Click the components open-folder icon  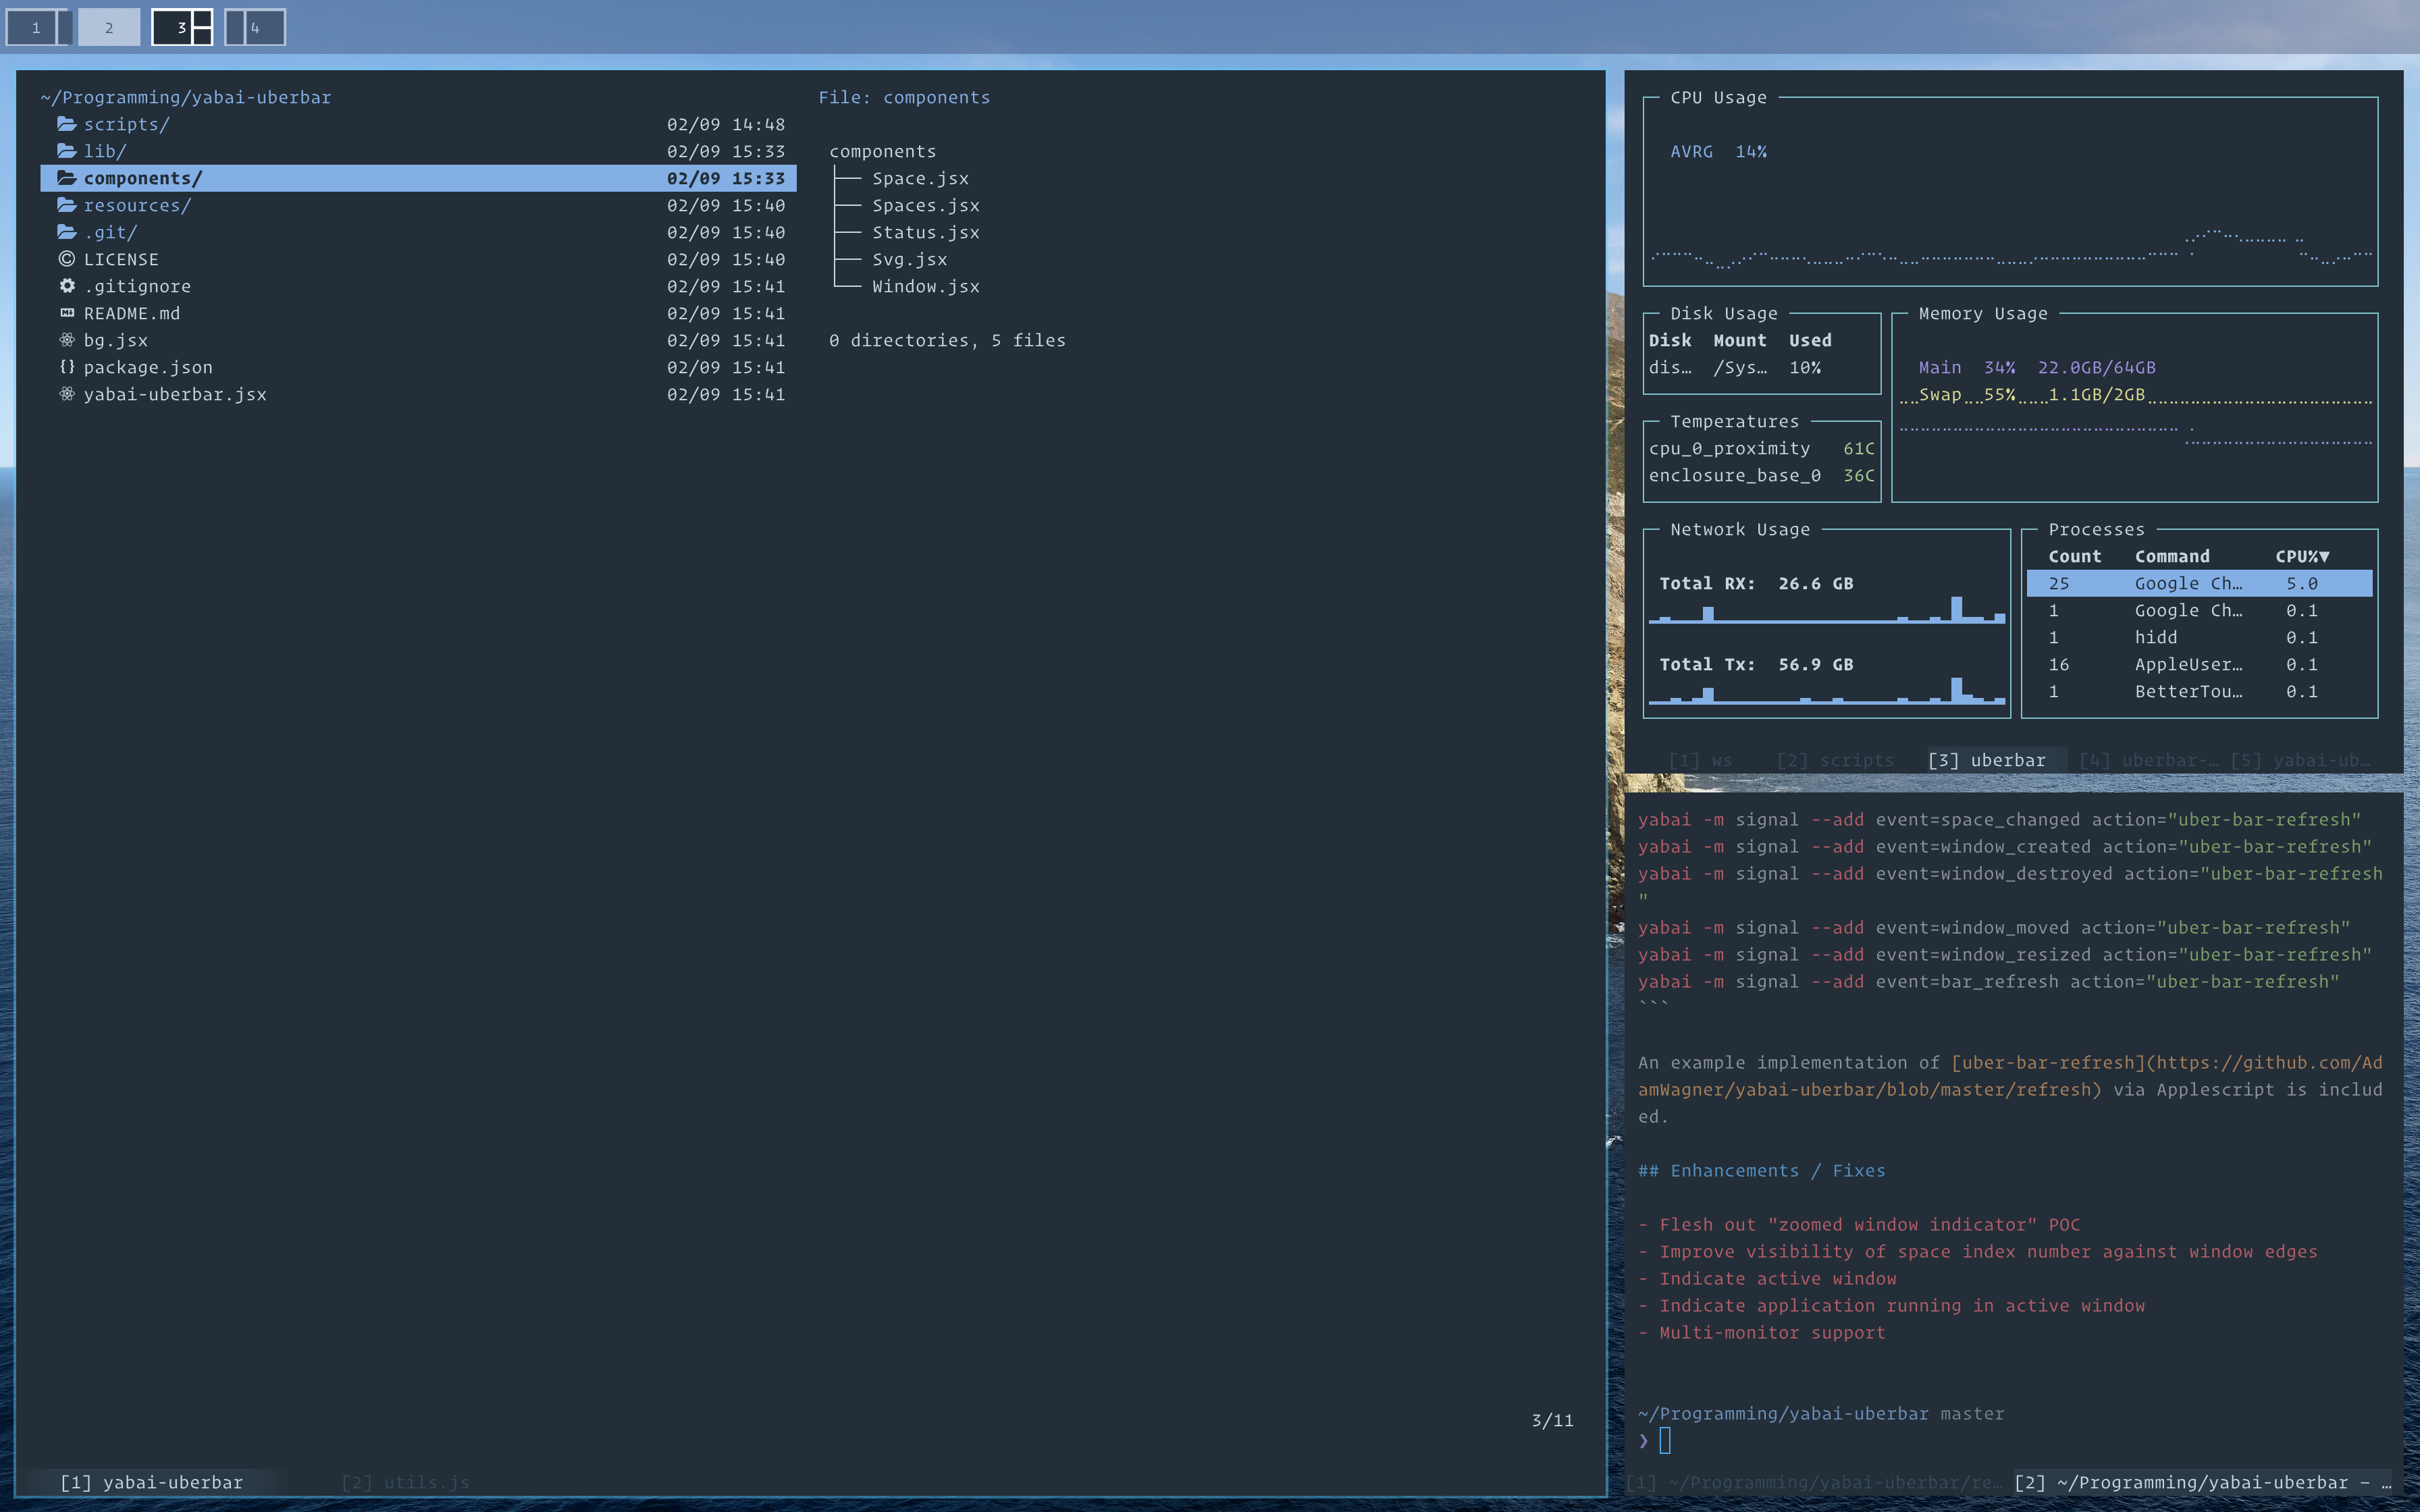(67, 178)
